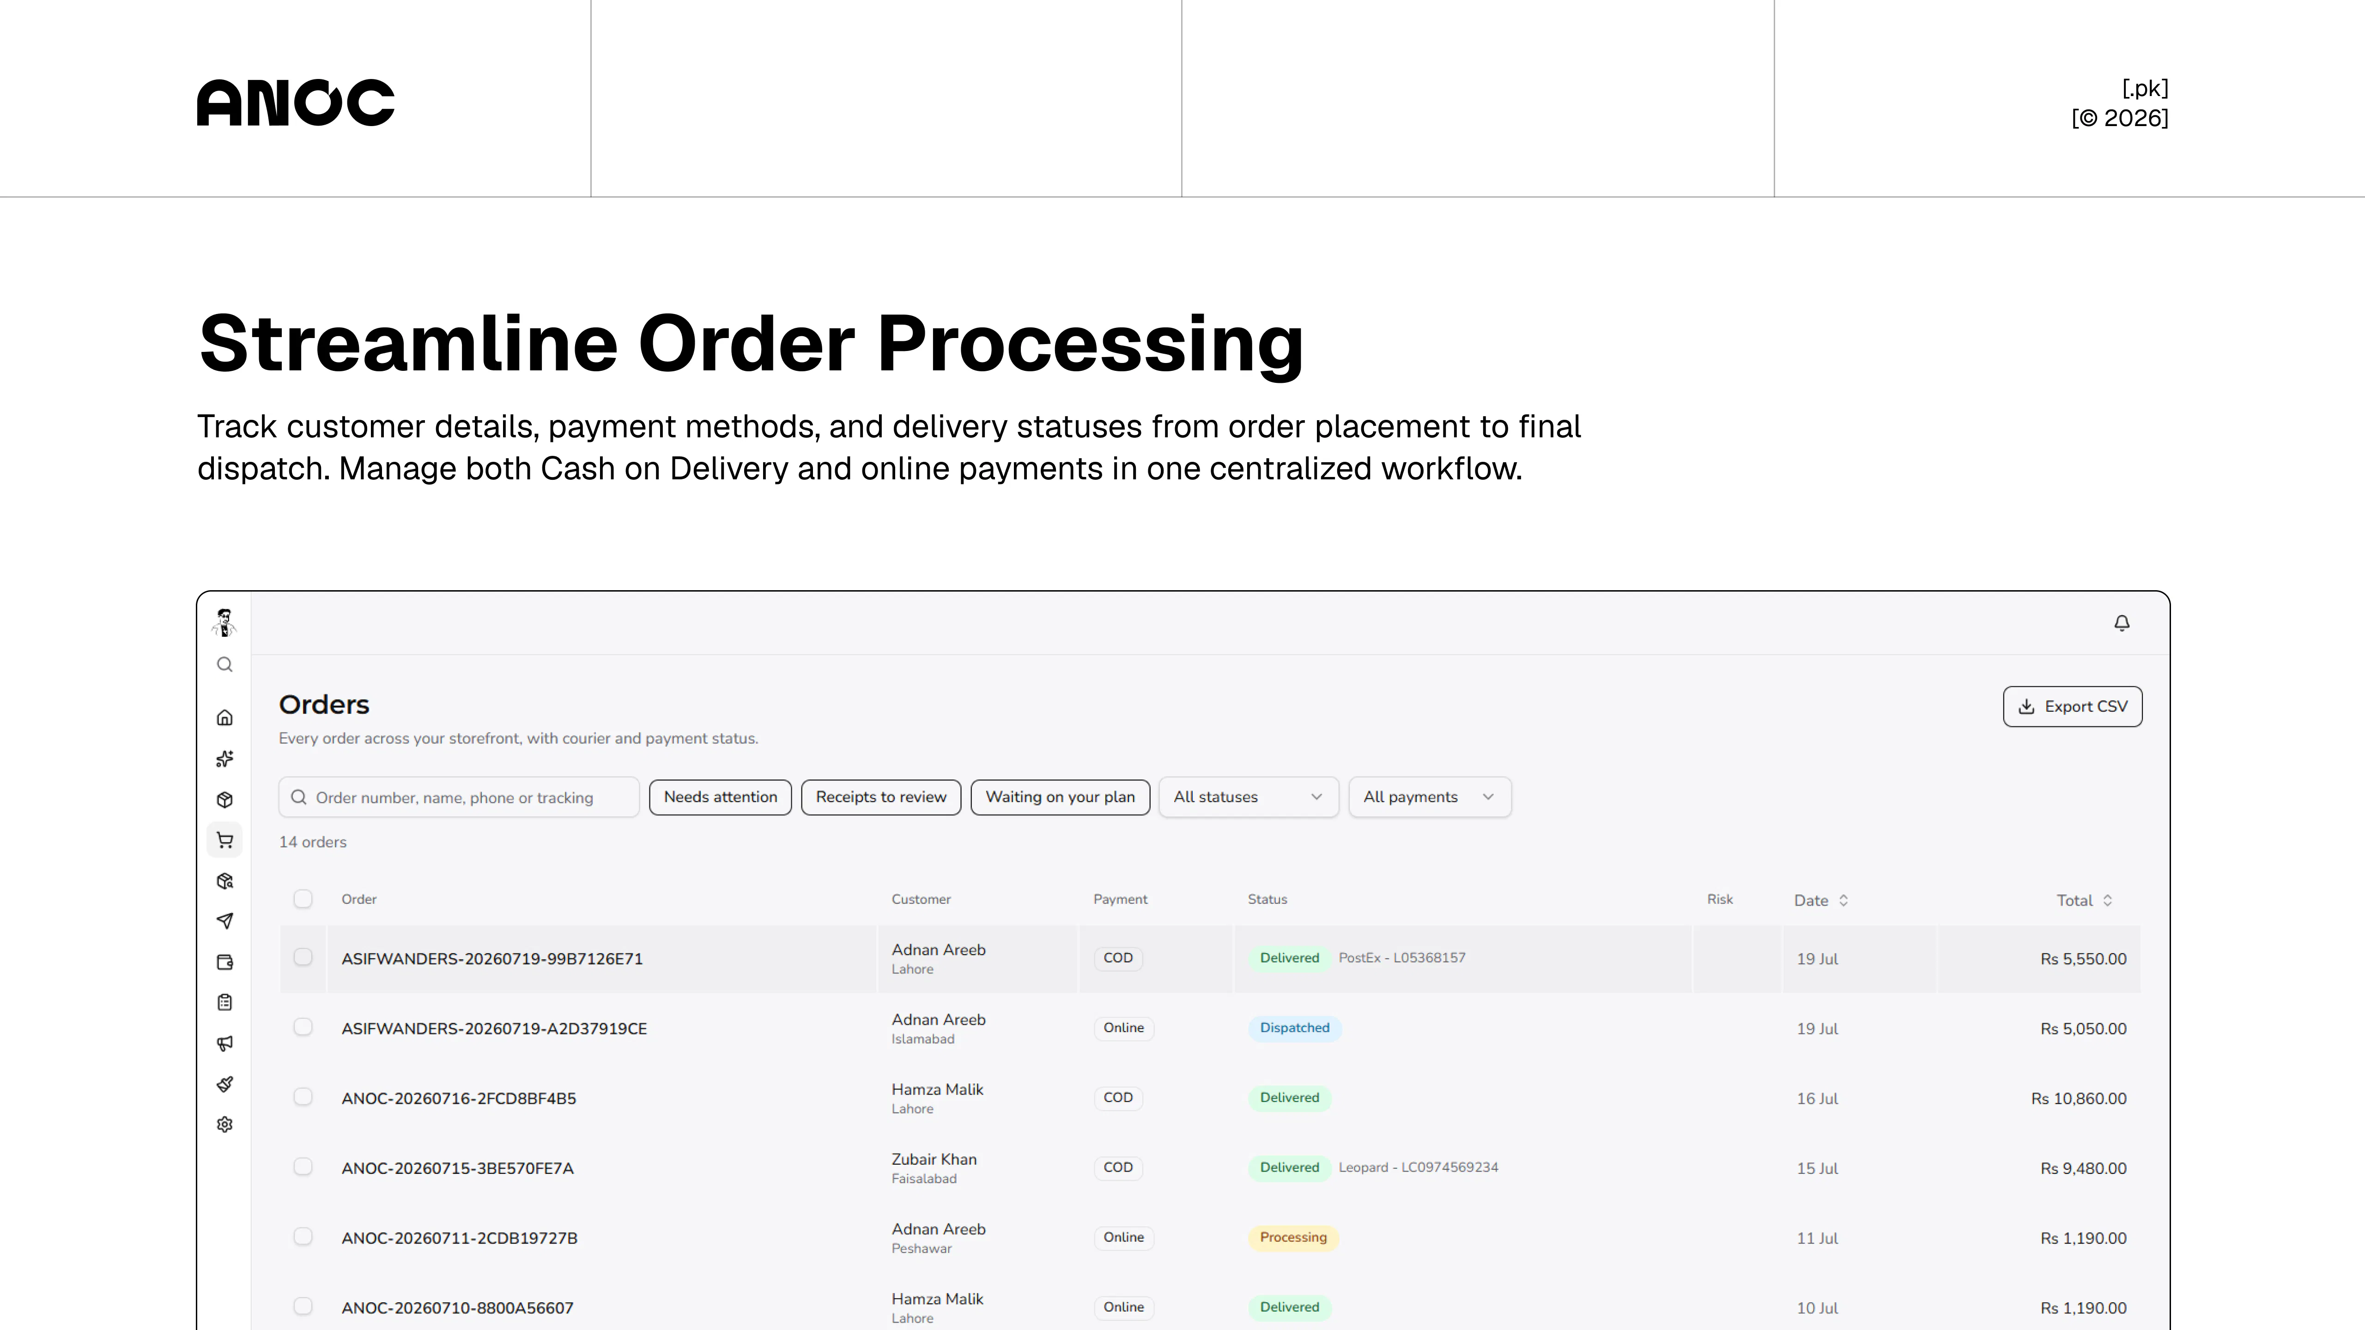2365x1330 pixels.
Task: Open the store avatar in sidebar
Action: pyautogui.click(x=224, y=623)
